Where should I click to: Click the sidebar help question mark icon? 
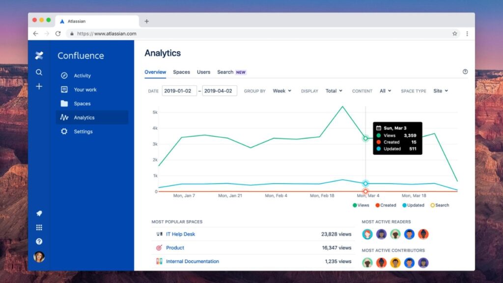point(39,242)
